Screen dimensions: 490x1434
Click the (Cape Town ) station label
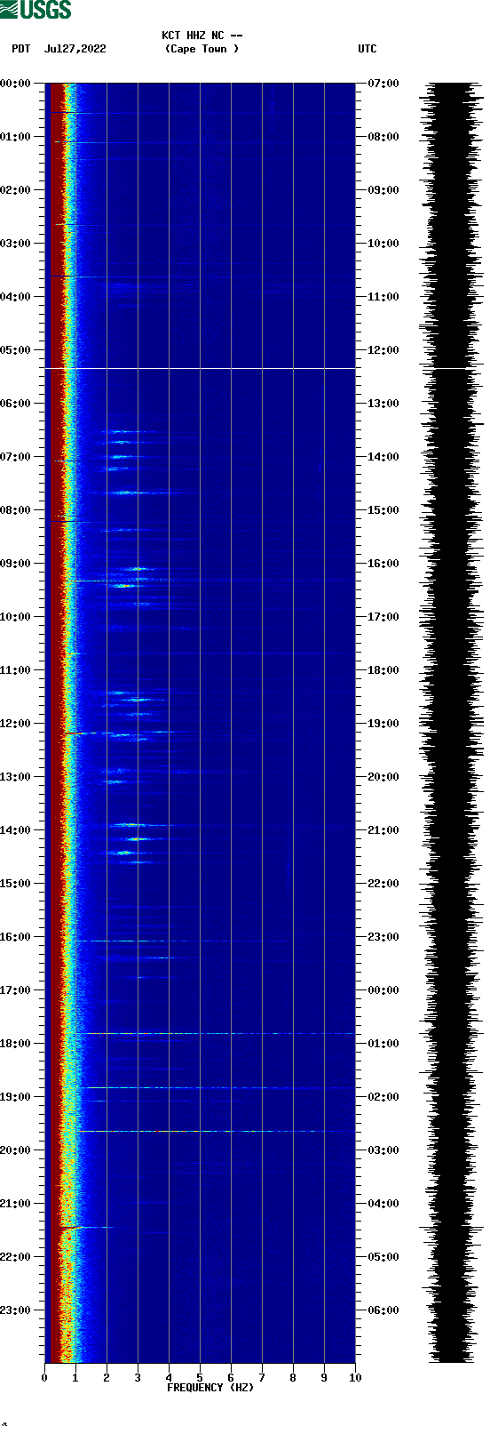[x=202, y=49]
